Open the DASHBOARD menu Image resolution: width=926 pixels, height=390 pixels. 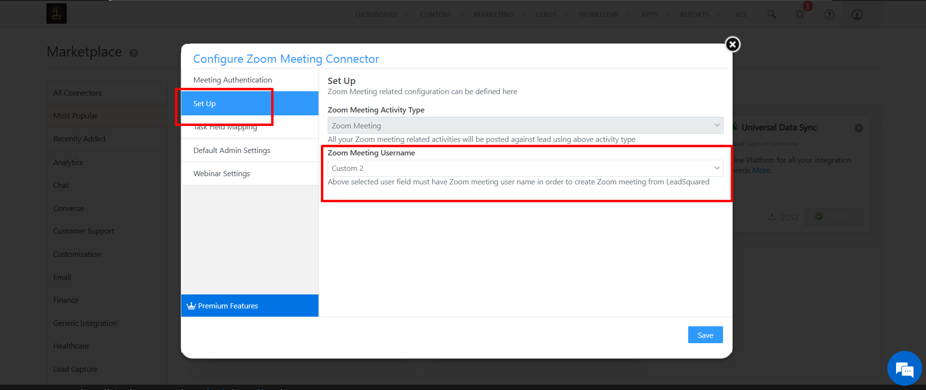376,14
